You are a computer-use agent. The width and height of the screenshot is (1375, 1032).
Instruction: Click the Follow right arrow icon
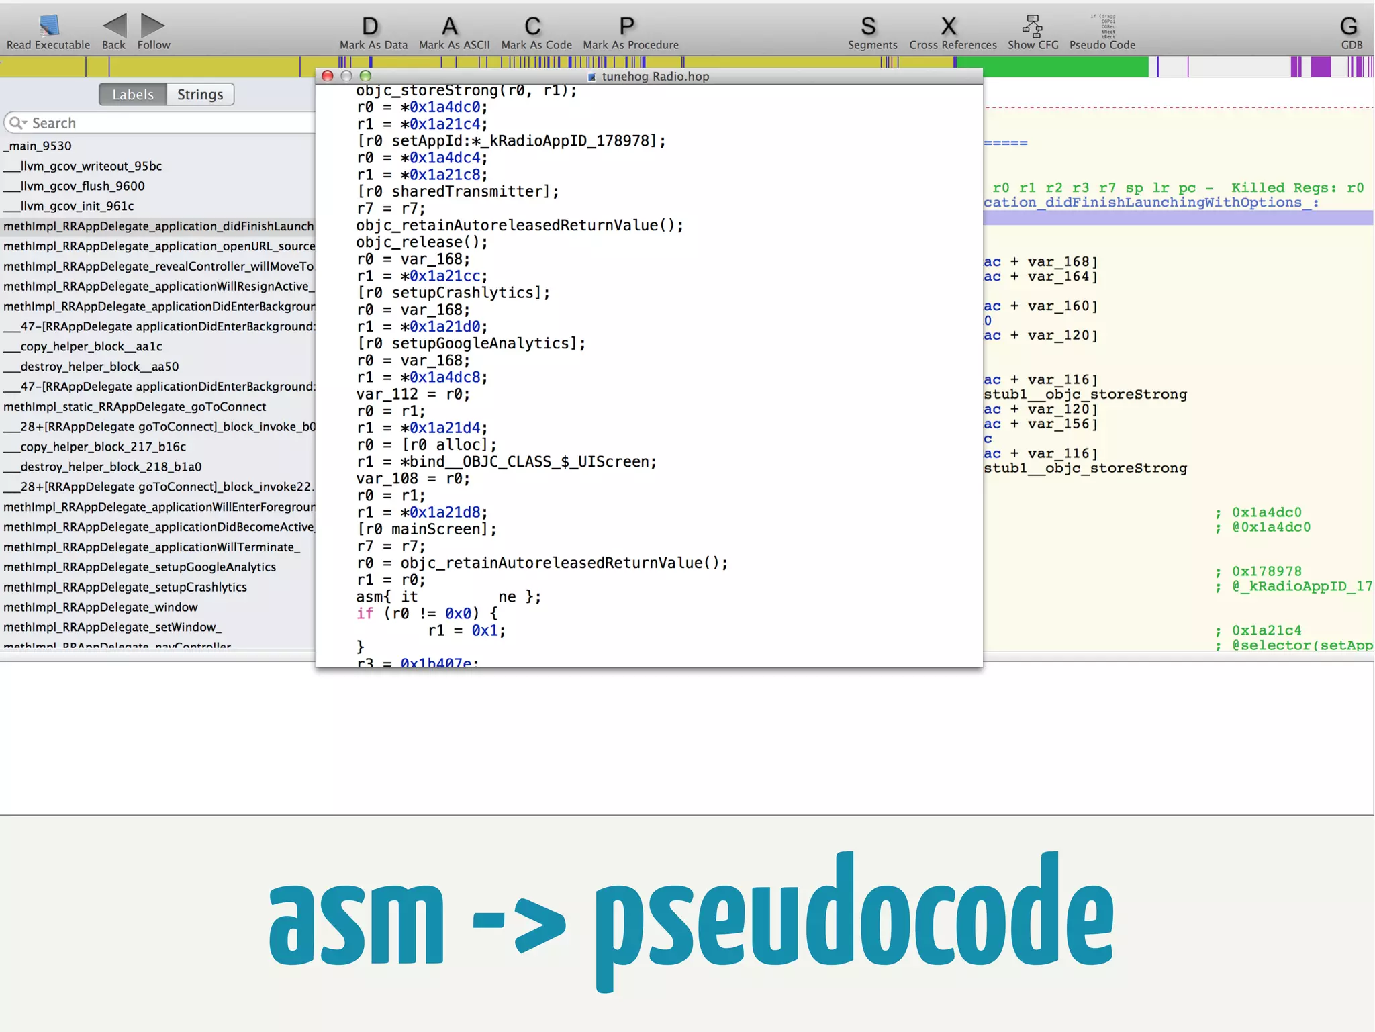152,26
